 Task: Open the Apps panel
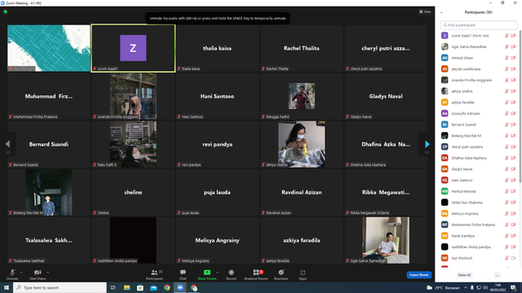[x=303, y=274]
